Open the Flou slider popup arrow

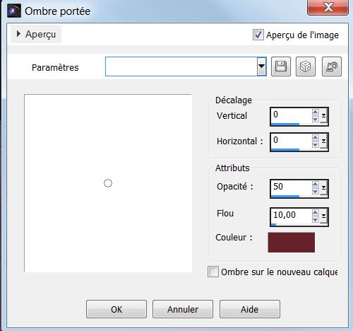[x=324, y=216]
